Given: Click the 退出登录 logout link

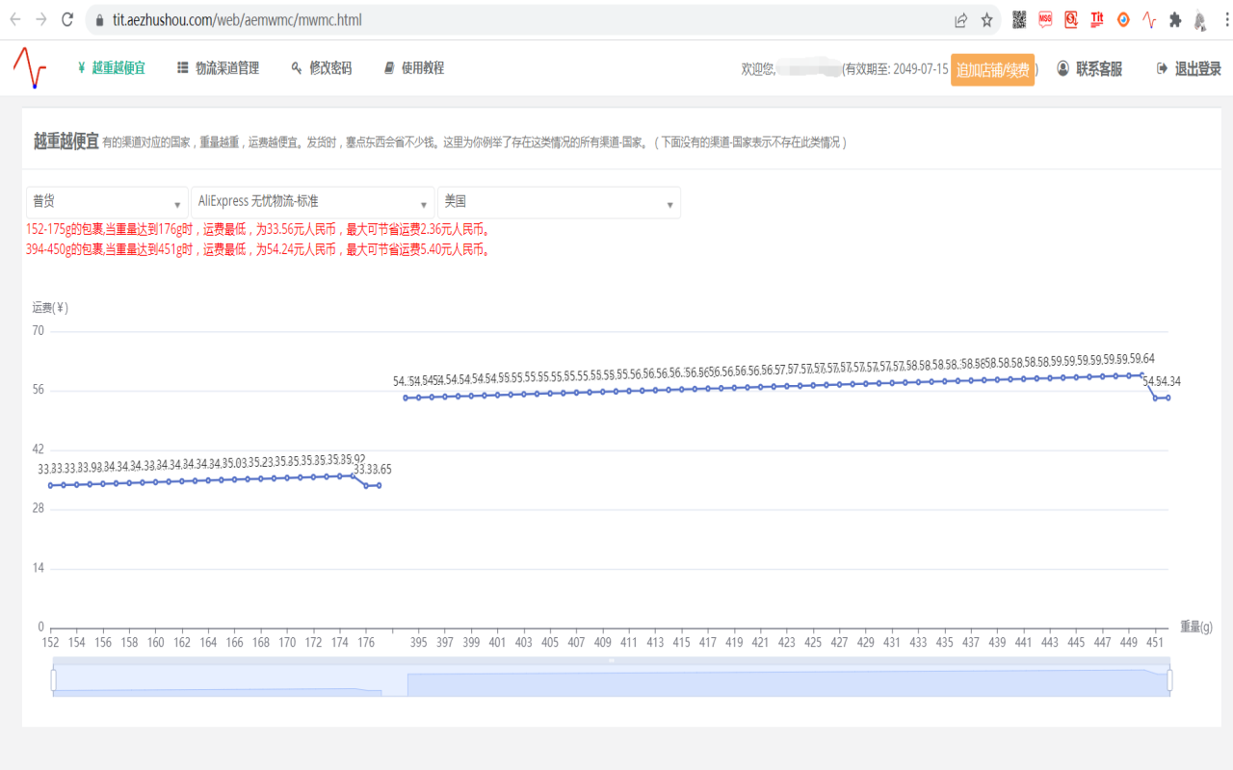Looking at the screenshot, I should tap(1189, 69).
